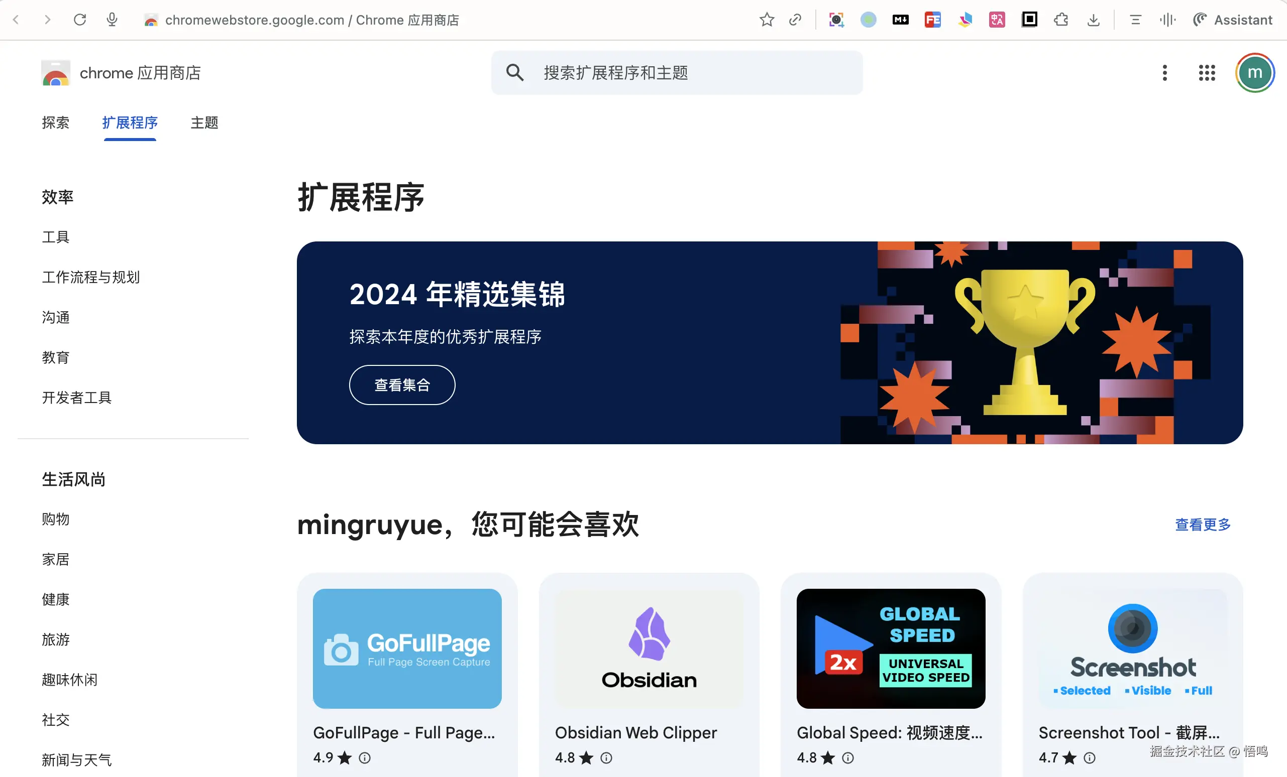This screenshot has height=777, width=1287.
Task: Click the search extensions and themes field
Action: [x=677, y=73]
